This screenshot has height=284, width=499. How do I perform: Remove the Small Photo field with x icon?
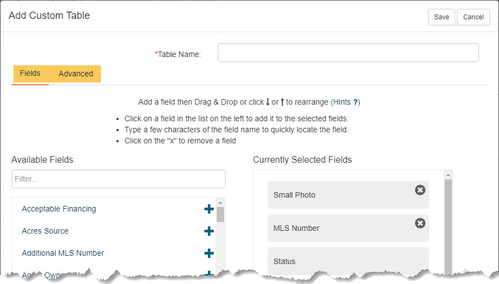[420, 190]
